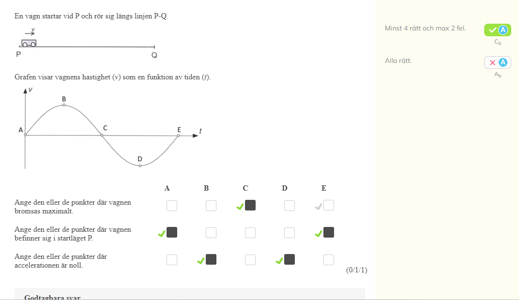Click point E on the graph's t-axis
This screenshot has width=519, height=300.
(178, 135)
